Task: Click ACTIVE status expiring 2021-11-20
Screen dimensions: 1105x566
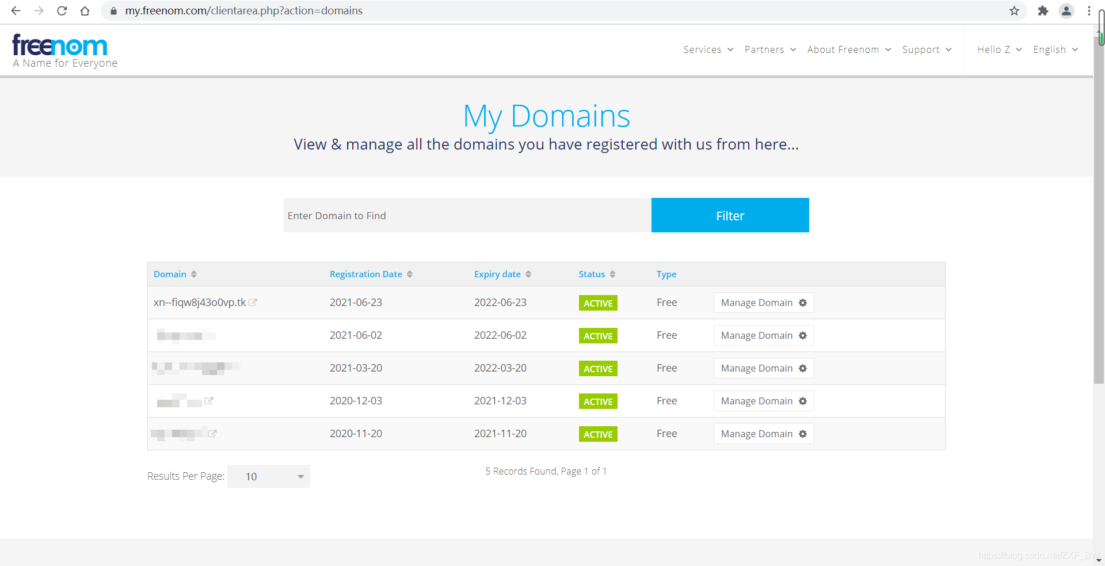Action: (x=598, y=434)
